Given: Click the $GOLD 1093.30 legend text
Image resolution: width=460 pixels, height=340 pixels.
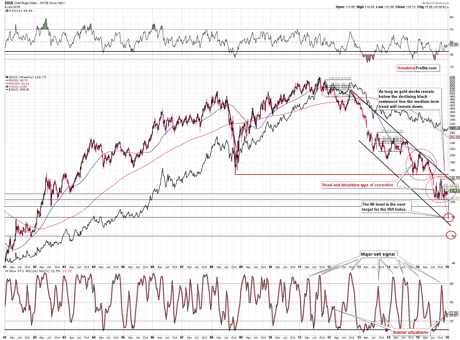Looking at the screenshot, I should click(x=19, y=89).
